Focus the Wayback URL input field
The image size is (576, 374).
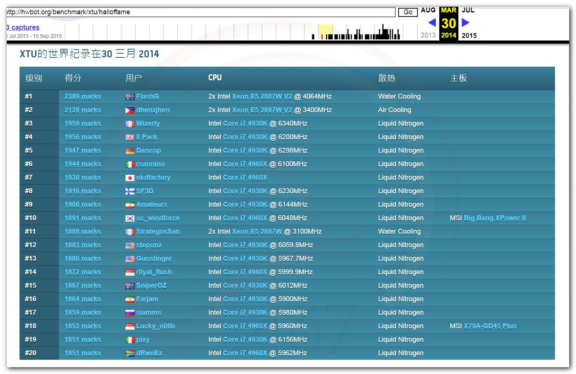coord(201,12)
